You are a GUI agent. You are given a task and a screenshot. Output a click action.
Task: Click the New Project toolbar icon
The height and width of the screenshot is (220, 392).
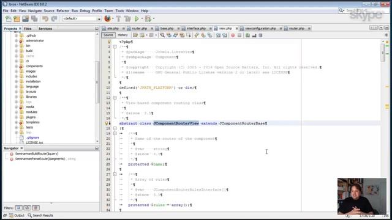[17, 19]
